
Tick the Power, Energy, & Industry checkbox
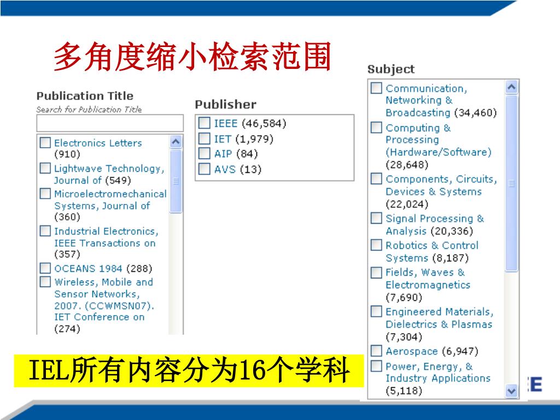(x=376, y=366)
